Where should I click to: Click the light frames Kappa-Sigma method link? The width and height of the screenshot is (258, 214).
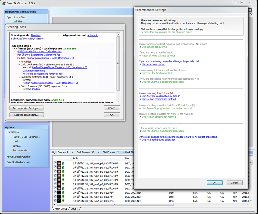tap(50, 58)
